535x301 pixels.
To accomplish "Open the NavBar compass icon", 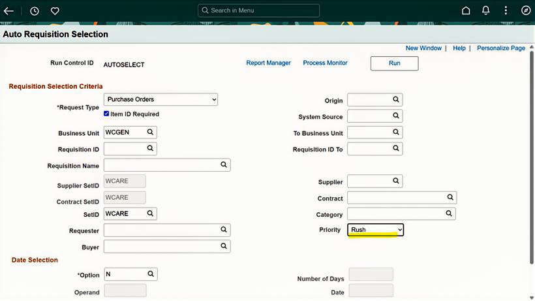I will coord(526,11).
